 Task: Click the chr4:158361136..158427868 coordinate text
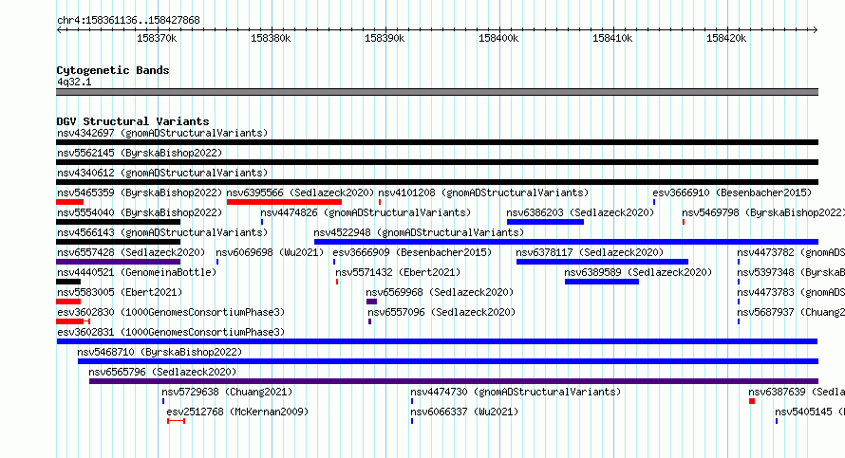click(x=128, y=20)
